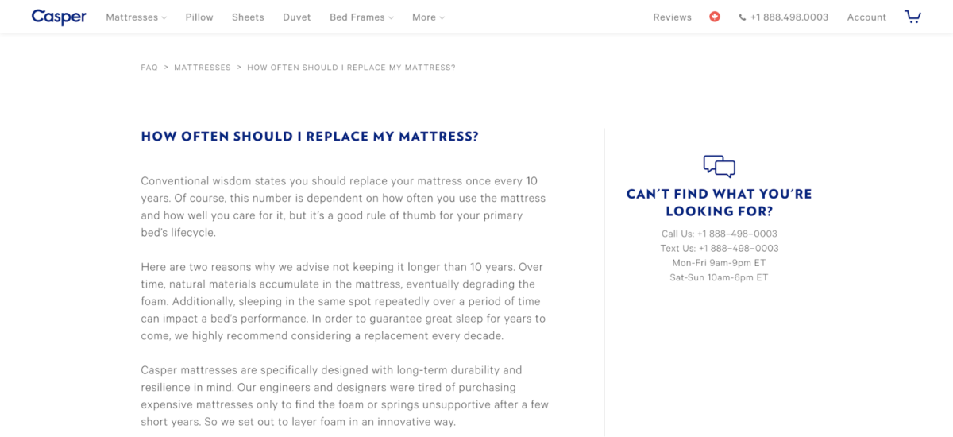This screenshot has width=953, height=437.
Task: Open the Reviews page
Action: (673, 17)
